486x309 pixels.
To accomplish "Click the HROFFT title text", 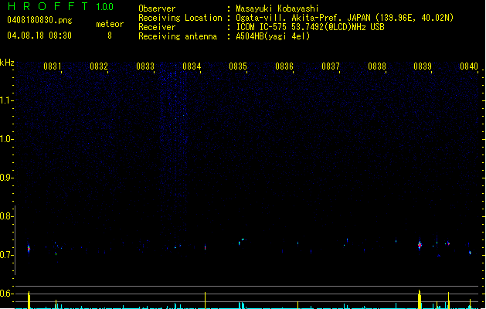I will 48,6.
